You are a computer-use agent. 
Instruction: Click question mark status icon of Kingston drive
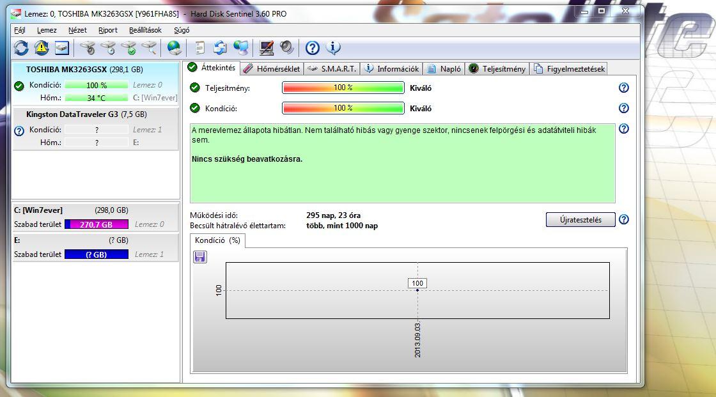[x=19, y=131]
